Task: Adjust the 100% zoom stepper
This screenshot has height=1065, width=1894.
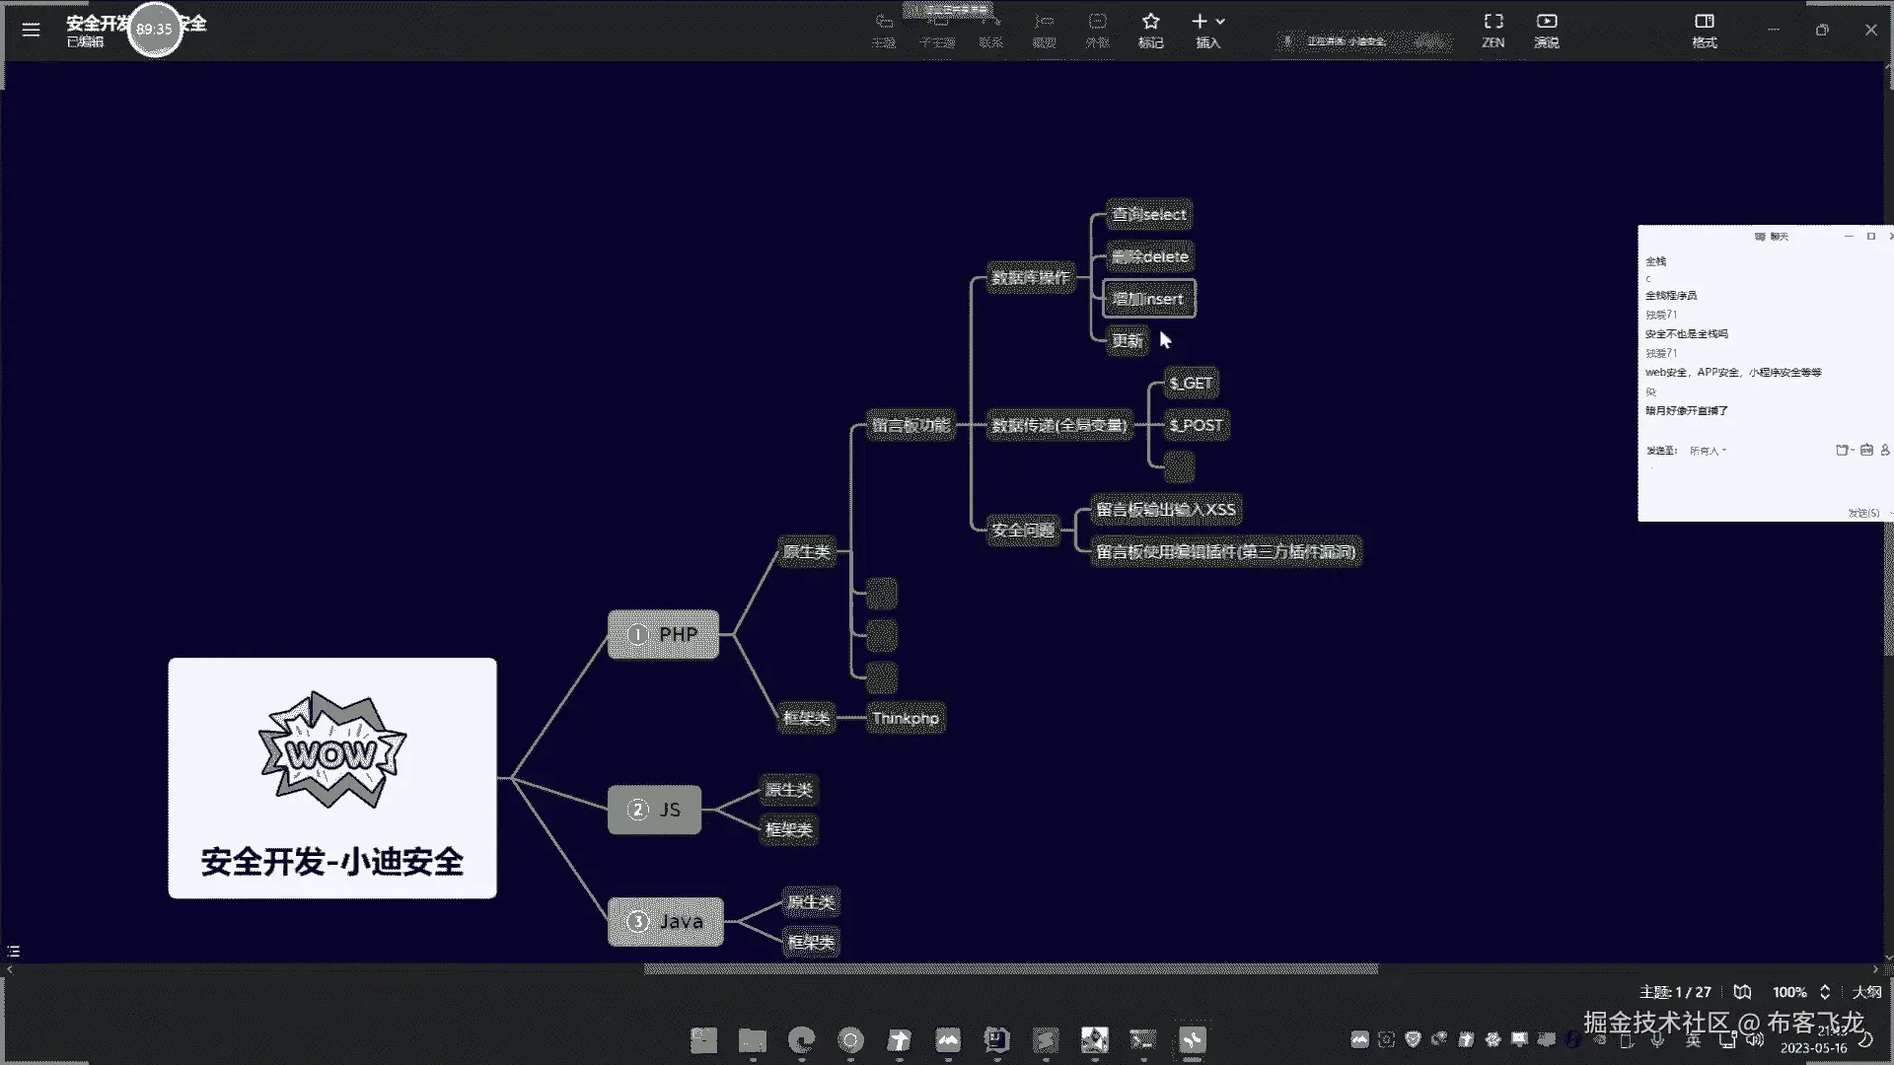Action: coord(1825,992)
